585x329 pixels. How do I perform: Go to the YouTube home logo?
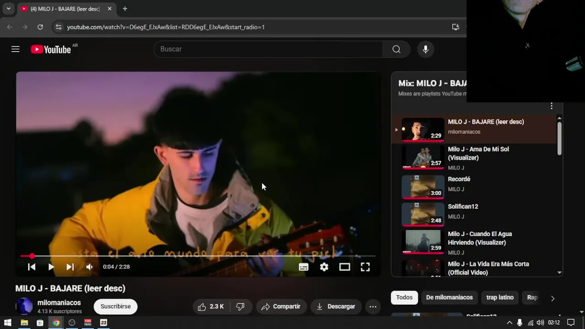click(51, 49)
